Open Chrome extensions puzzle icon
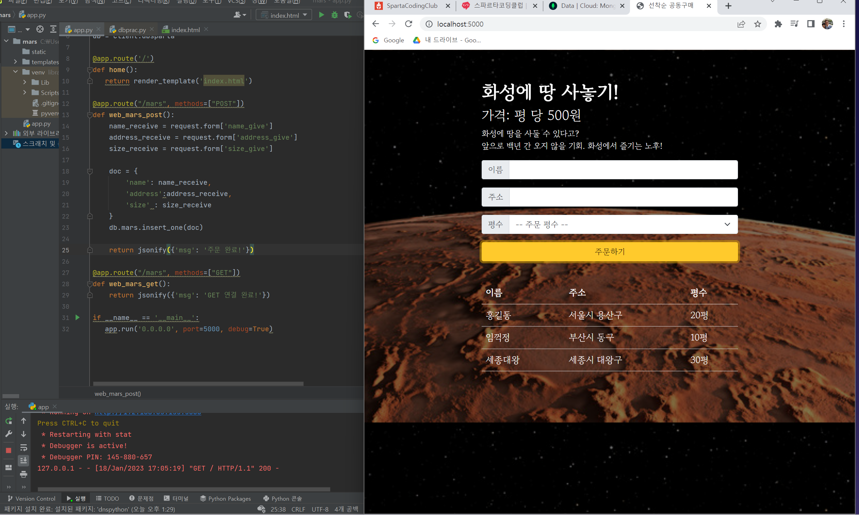This screenshot has height=515, width=859. tap(778, 24)
